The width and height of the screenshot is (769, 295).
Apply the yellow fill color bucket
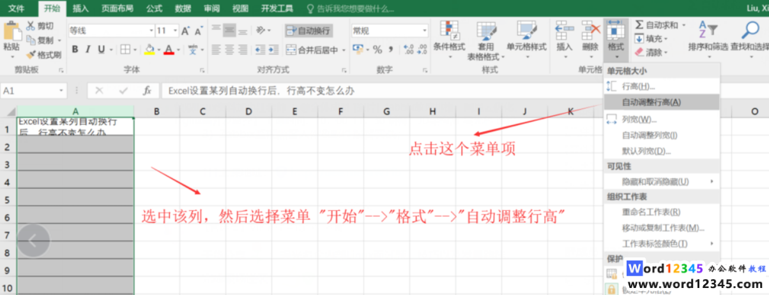(x=149, y=49)
